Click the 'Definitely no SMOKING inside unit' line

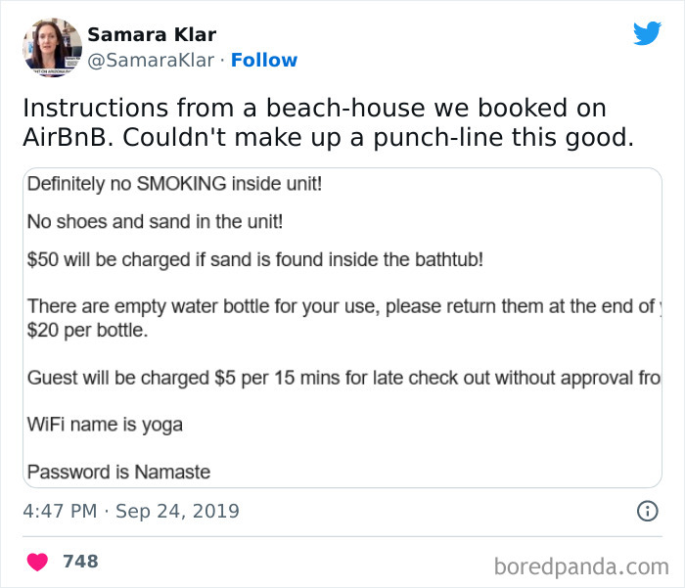pos(174,184)
